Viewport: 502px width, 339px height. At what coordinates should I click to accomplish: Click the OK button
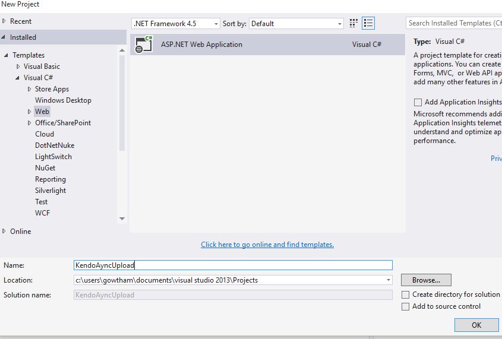[476, 325]
